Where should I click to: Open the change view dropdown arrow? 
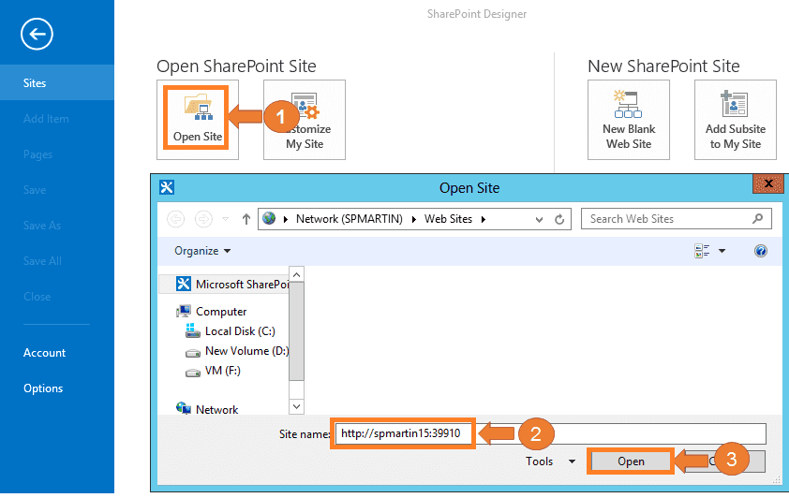(x=722, y=251)
